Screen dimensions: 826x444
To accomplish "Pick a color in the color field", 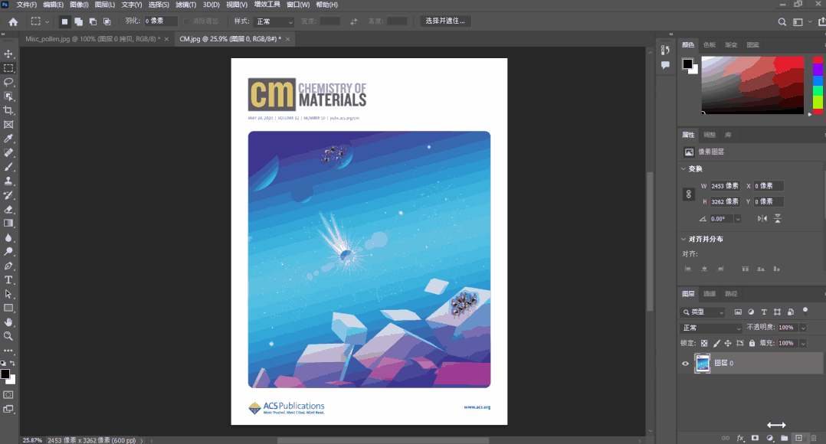I will 752,85.
